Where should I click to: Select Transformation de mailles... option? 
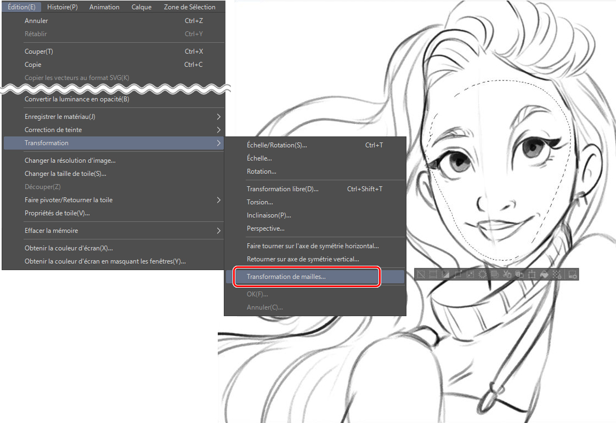click(x=286, y=277)
